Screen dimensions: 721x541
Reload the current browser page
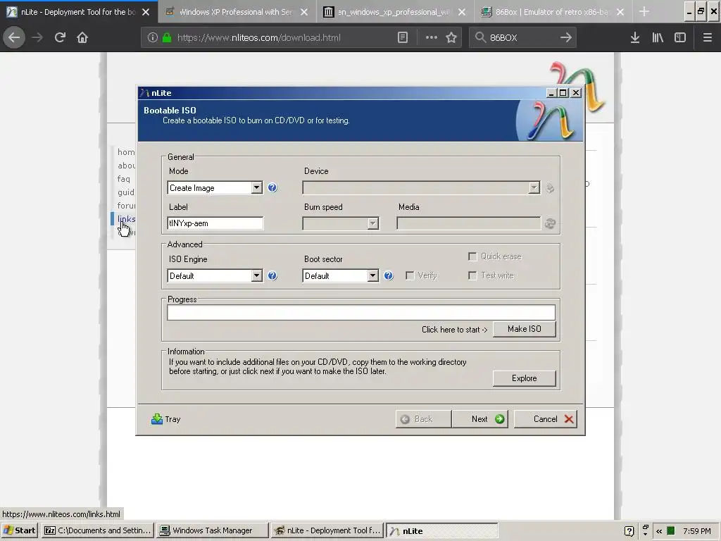(60, 37)
